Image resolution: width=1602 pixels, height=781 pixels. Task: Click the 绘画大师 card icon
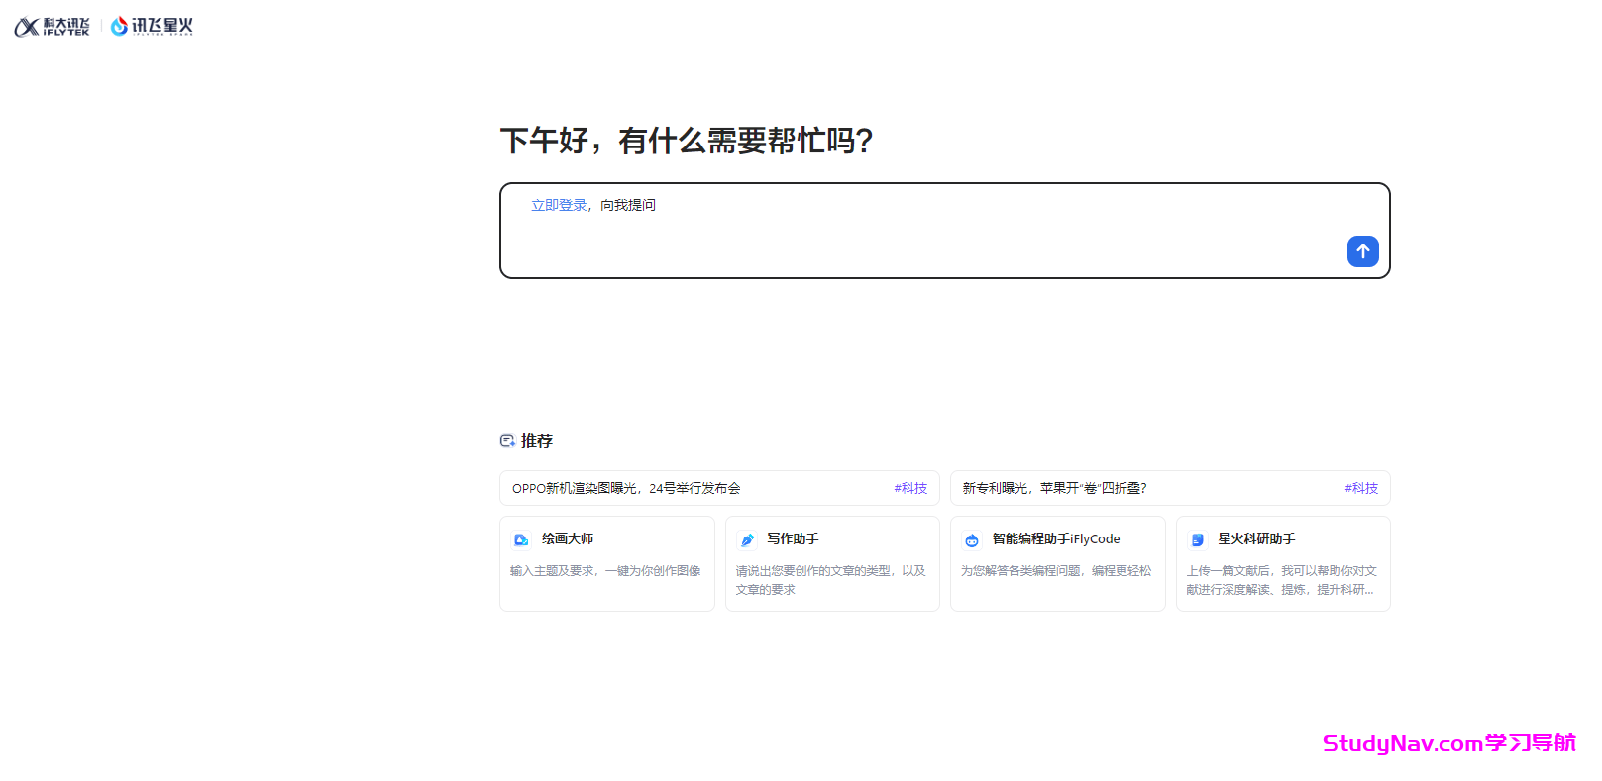tap(521, 539)
